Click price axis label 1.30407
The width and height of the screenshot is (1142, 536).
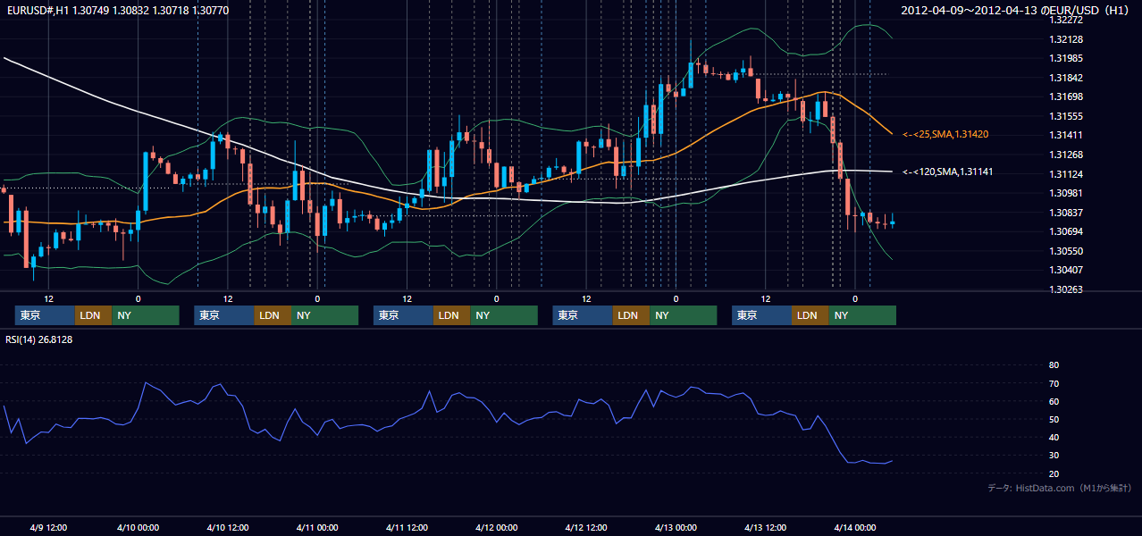tap(1066, 270)
